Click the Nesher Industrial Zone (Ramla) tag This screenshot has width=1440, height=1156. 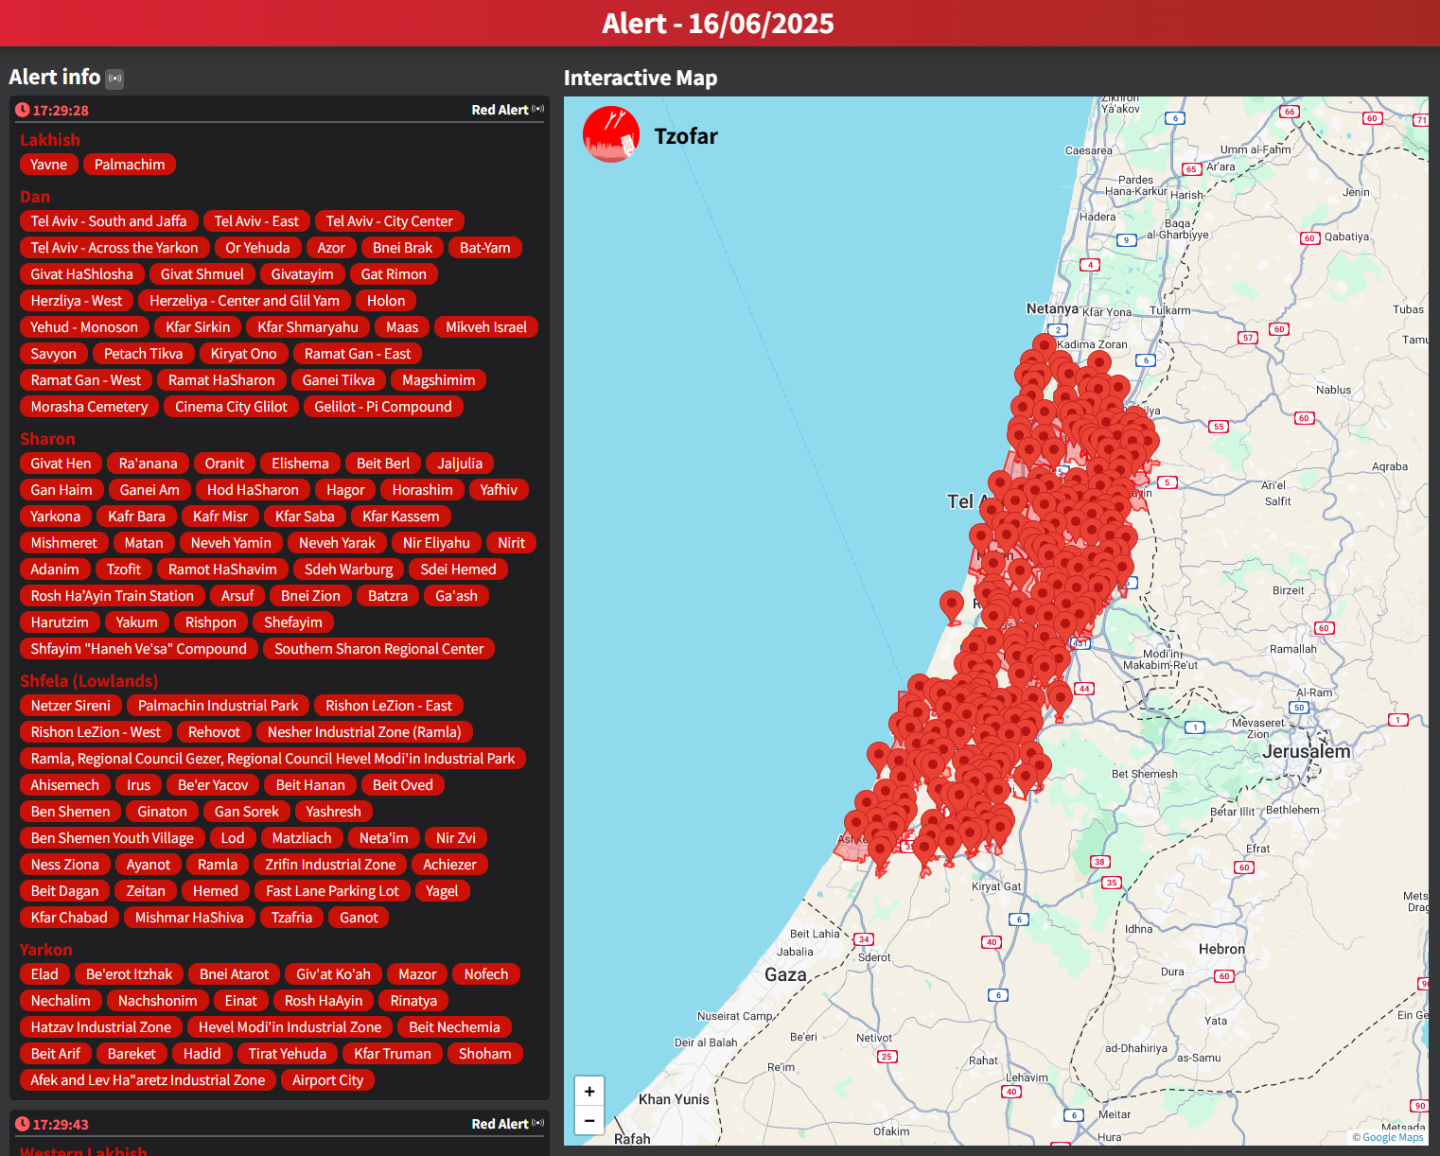click(x=365, y=732)
